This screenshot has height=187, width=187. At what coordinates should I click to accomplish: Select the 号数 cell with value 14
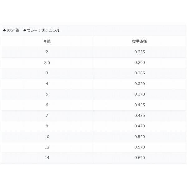click(47, 157)
